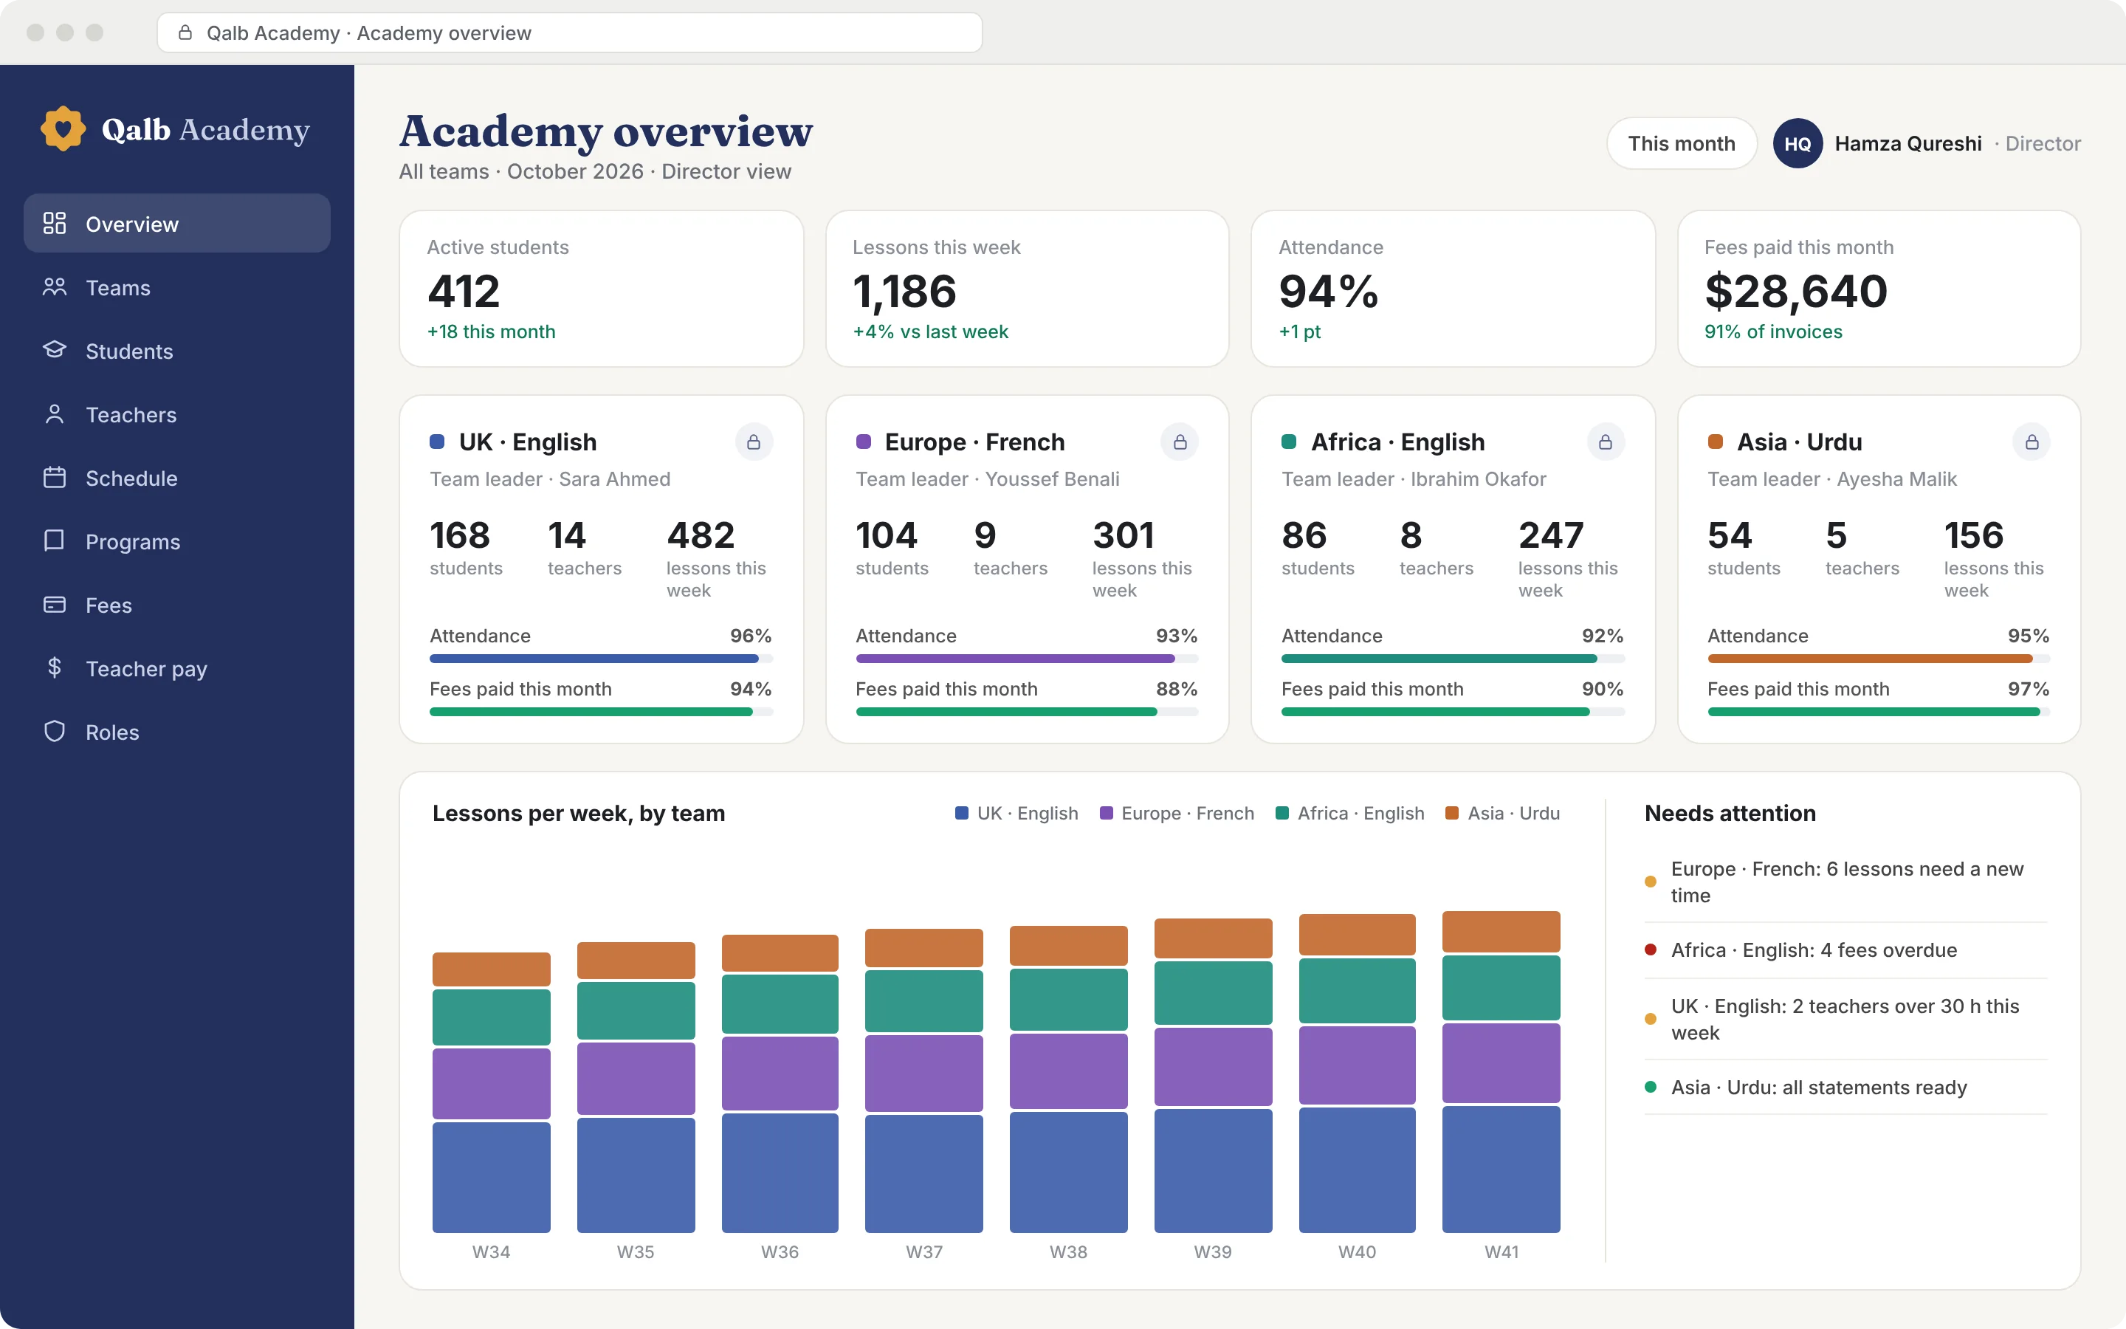Screen dimensions: 2126x1329
Task: Click the W41 stacked bar's orange segment
Action: point(1501,932)
